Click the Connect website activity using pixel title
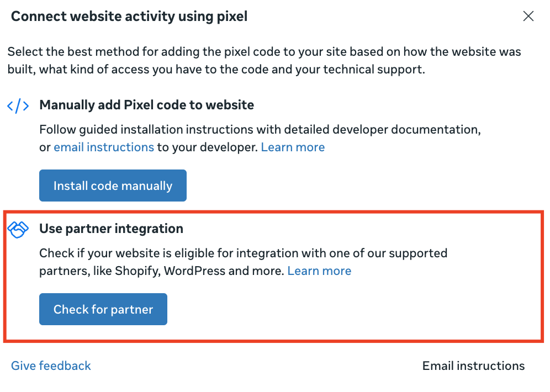 (129, 17)
